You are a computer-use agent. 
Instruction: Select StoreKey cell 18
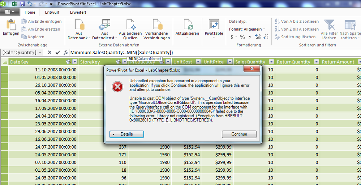103,170
